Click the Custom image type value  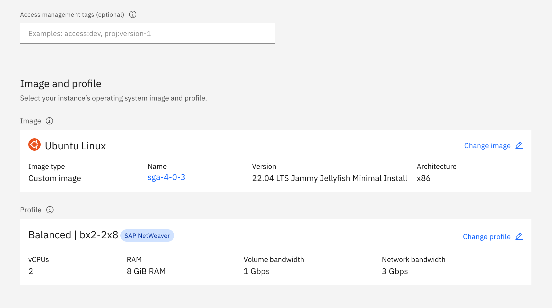(55, 178)
